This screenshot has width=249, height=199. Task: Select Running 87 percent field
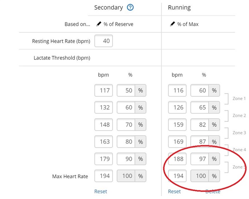click(199, 142)
